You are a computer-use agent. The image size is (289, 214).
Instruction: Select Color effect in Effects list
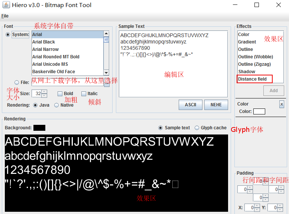260,35
